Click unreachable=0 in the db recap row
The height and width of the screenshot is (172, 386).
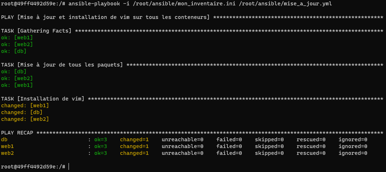(182, 139)
